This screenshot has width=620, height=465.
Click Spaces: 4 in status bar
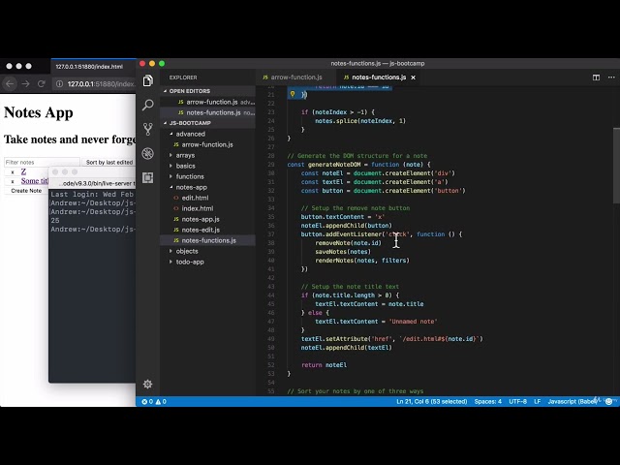tap(488, 402)
